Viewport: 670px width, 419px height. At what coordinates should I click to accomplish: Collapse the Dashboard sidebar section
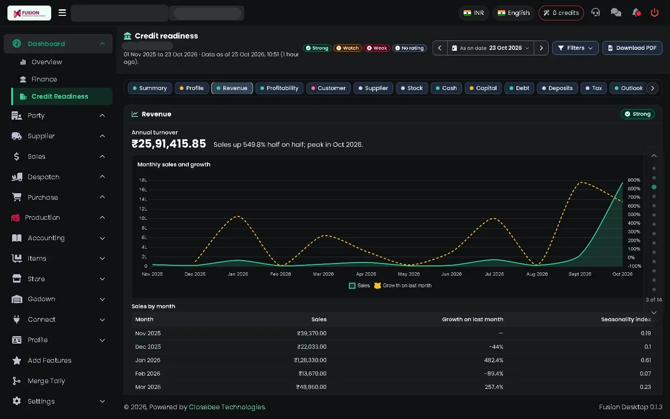point(58,44)
